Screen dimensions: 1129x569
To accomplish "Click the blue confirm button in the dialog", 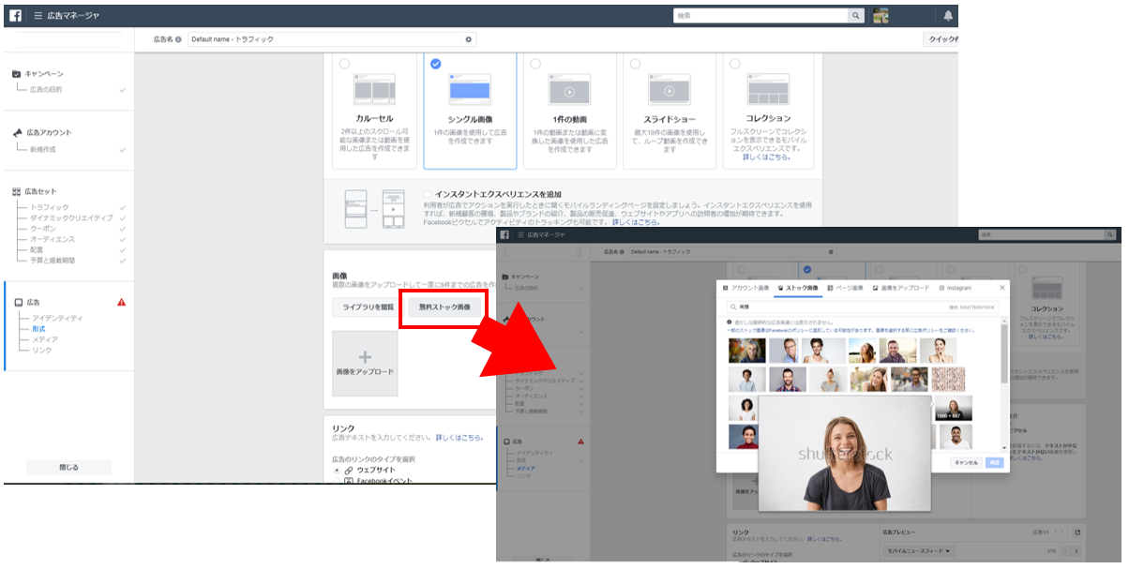I will point(994,462).
